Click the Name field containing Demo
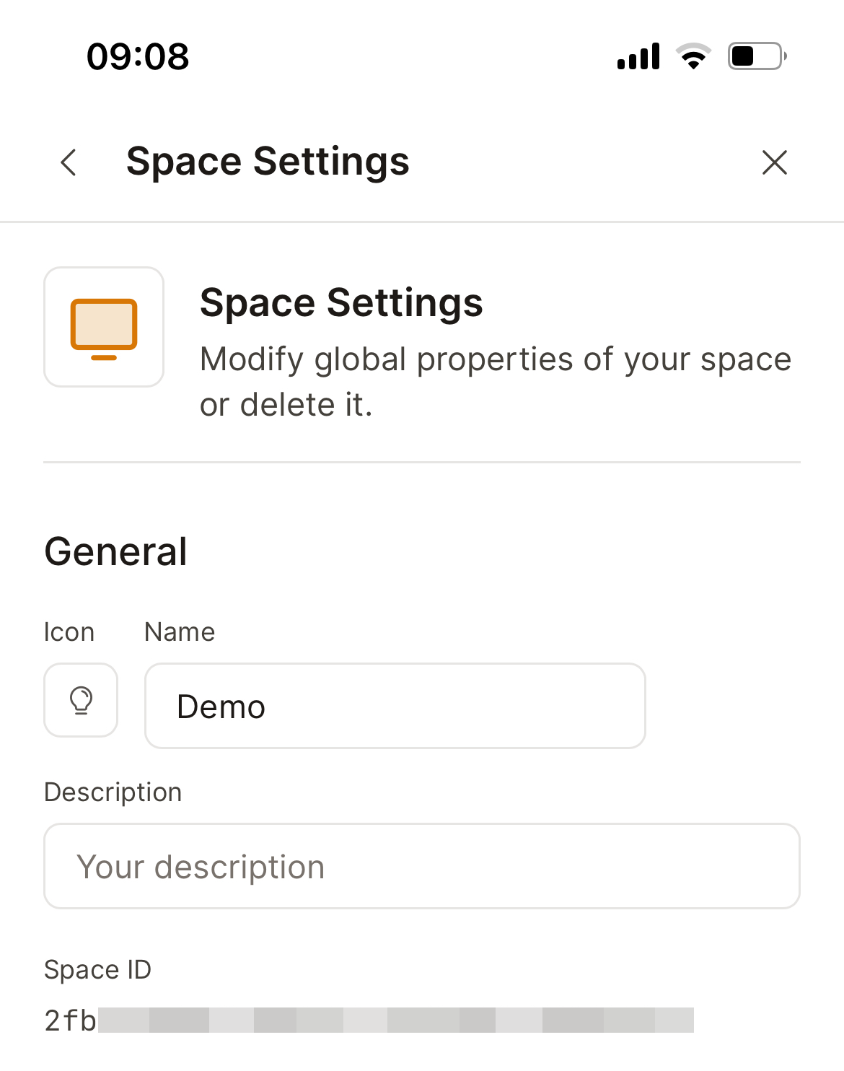This screenshot has width=844, height=1071. (395, 706)
